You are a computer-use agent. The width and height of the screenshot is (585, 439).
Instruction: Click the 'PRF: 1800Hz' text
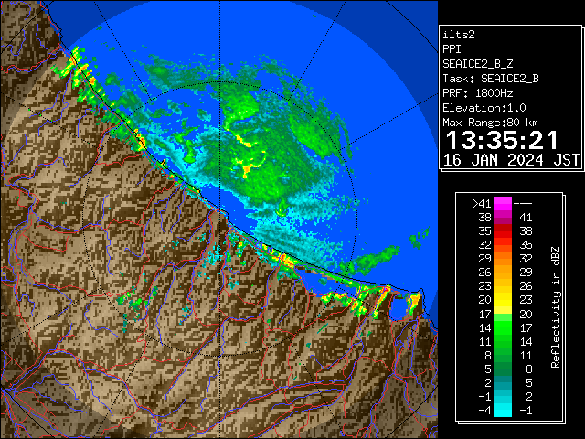pos(478,93)
